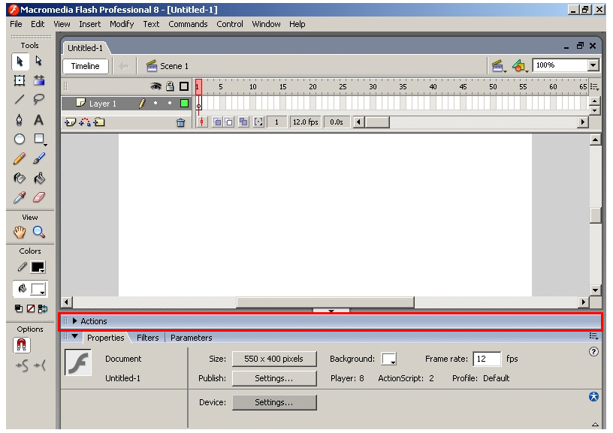613x433 pixels.
Task: Toggle Layer 1 visibility dot
Action: click(x=156, y=103)
